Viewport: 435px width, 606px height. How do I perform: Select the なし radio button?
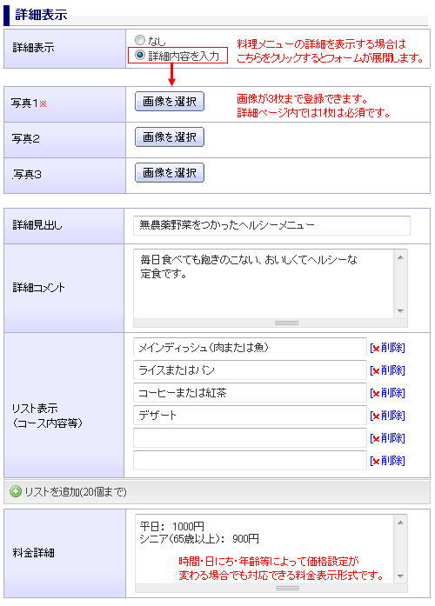tap(140, 40)
